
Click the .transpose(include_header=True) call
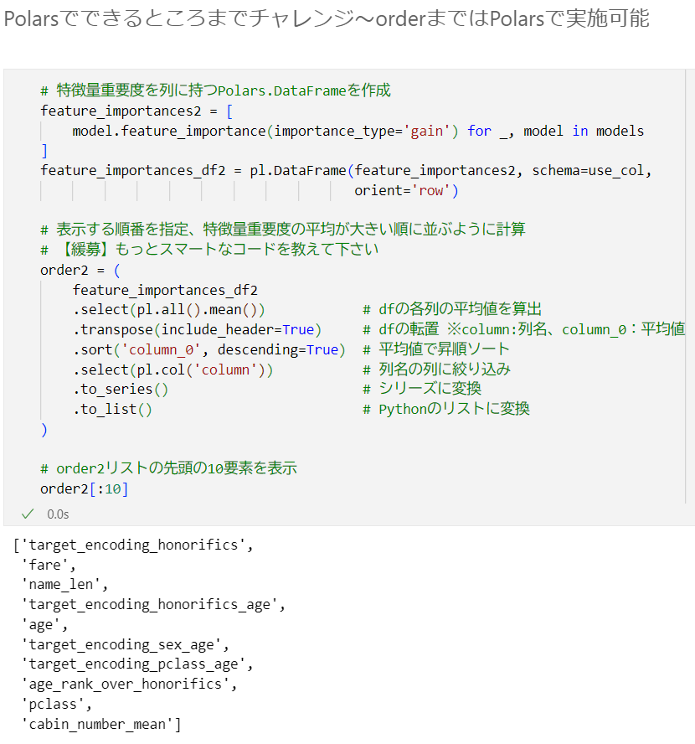coord(198,330)
